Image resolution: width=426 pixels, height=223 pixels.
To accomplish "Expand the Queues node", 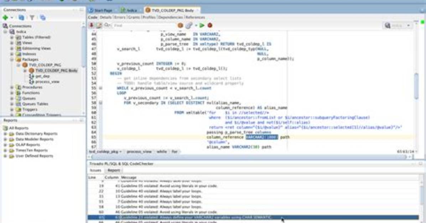I will (x=12, y=98).
